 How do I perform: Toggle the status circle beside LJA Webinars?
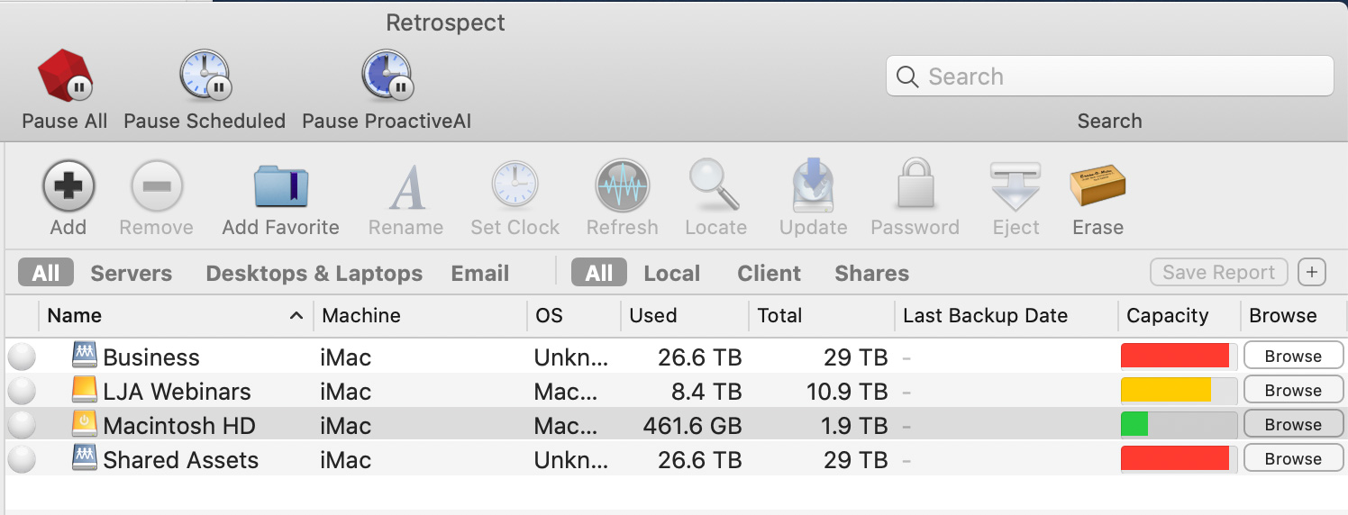click(x=22, y=392)
